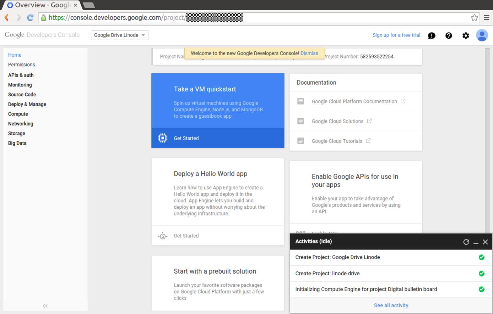The width and height of the screenshot is (493, 314).
Task: Collapse the sidebar with the double-chevron
Action: [45, 305]
